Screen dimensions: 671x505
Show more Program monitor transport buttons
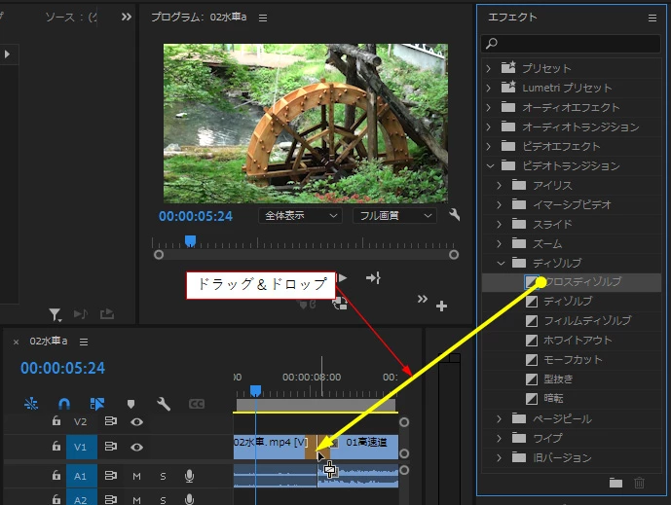coord(423,299)
